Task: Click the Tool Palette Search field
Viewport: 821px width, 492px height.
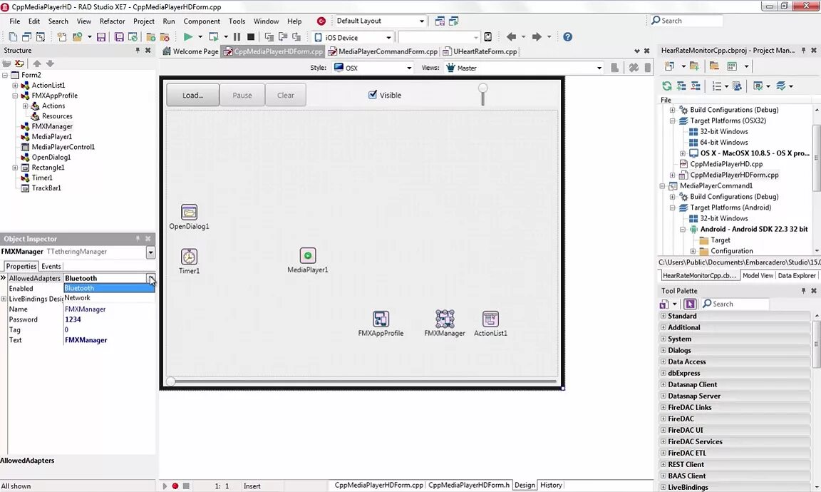Action: 735,304
